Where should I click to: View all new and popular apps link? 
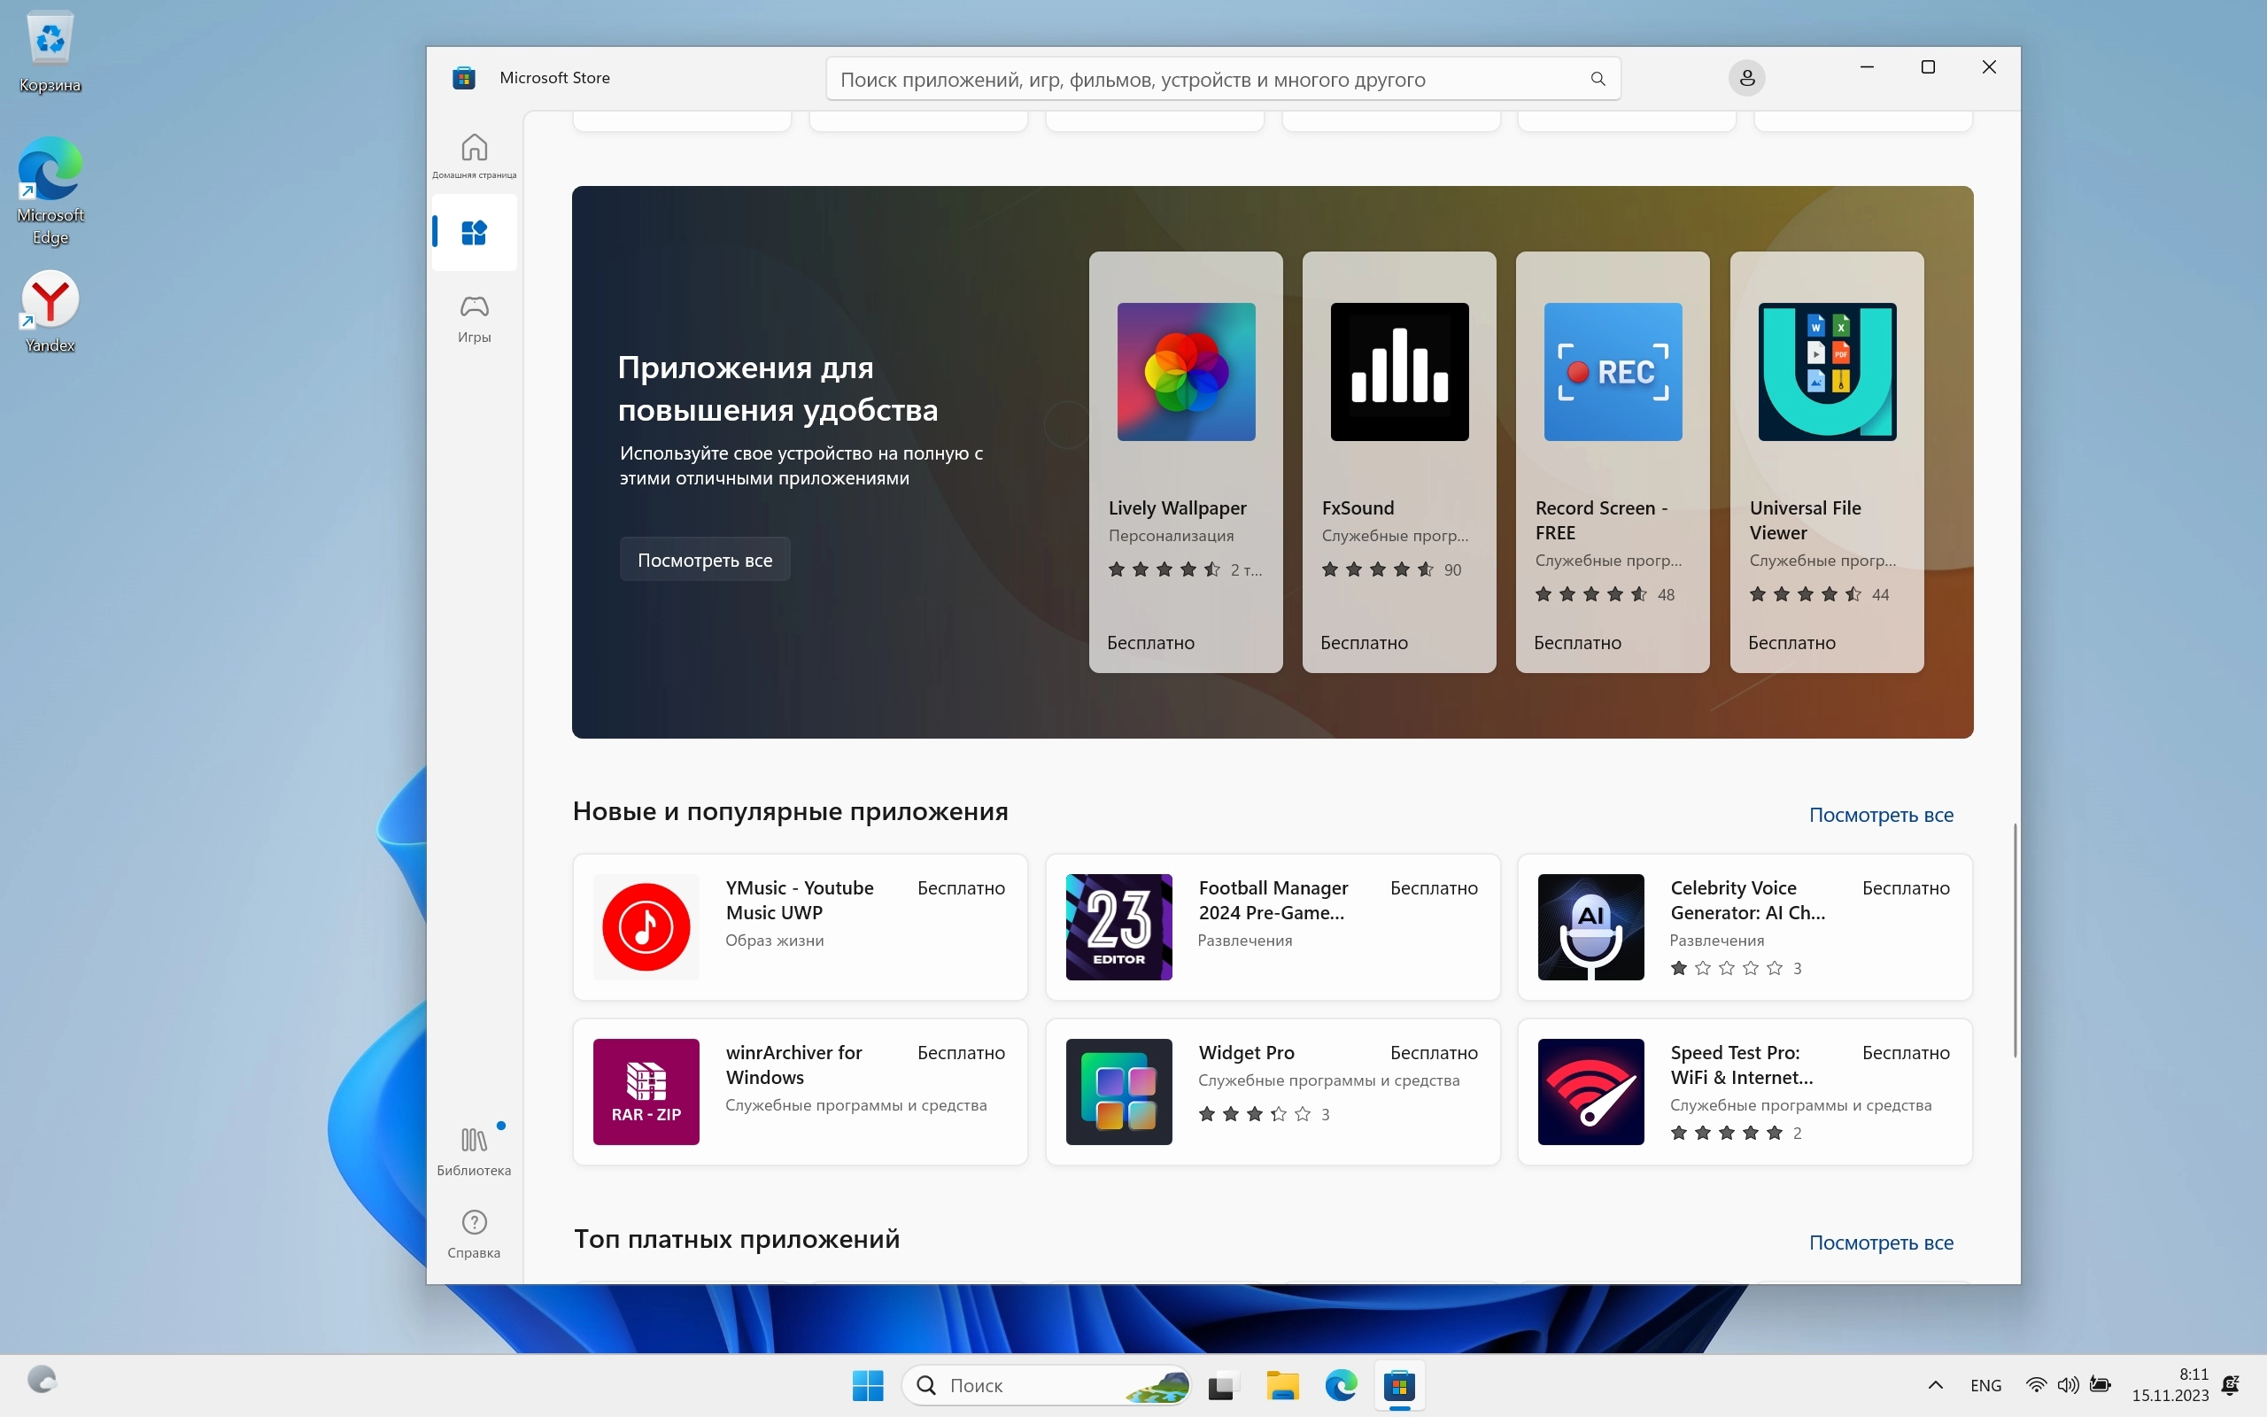click(x=1880, y=815)
